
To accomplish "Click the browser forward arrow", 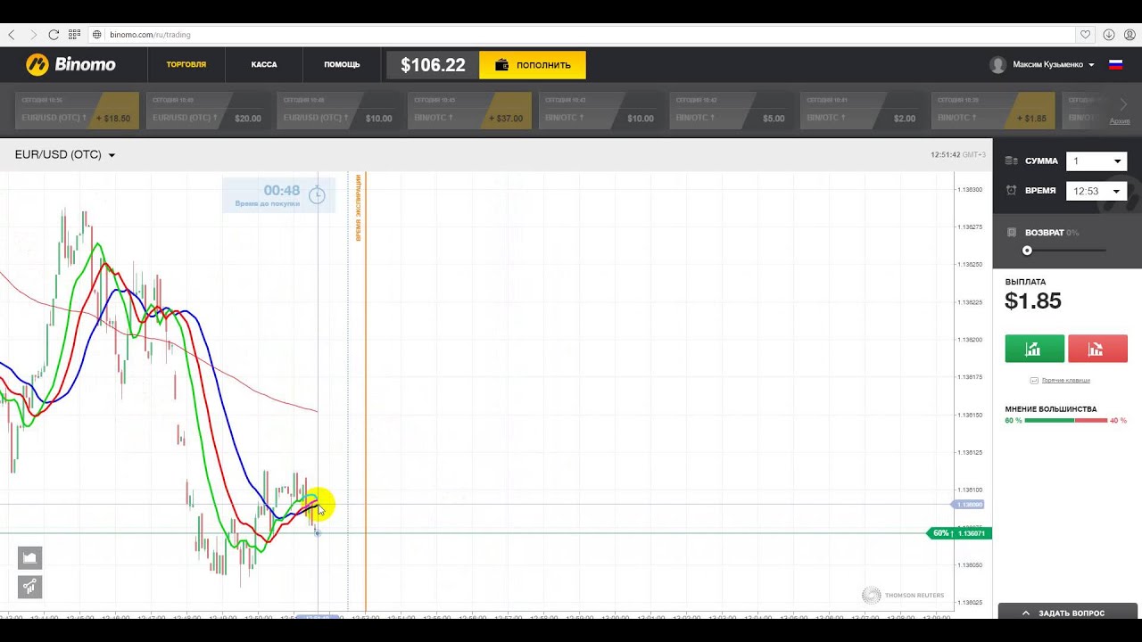I will pyautogui.click(x=34, y=35).
